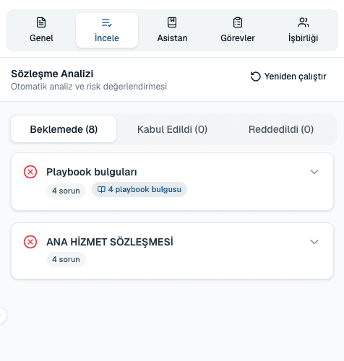Expand Playbook bulguları with its chevron
Screen dimensions: 344x361
click(314, 172)
